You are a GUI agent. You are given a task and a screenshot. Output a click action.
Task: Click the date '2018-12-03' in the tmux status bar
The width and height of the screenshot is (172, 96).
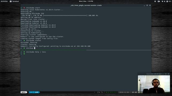coord(124,92)
